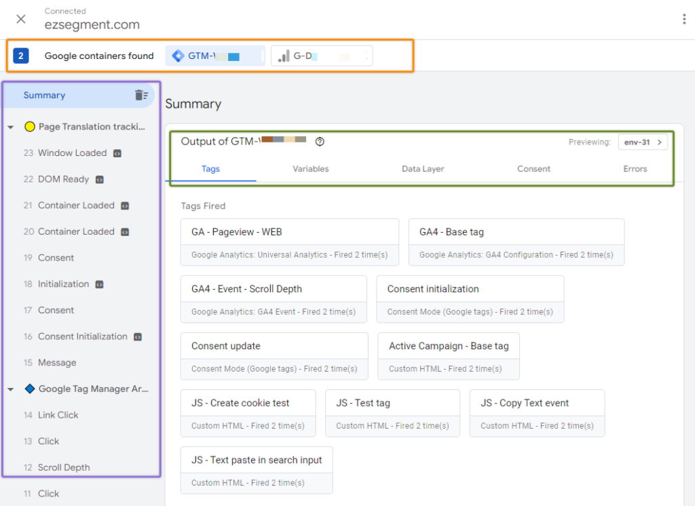This screenshot has width=695, height=506.
Task: Open the JS - Copy Text event tag
Action: [x=538, y=413]
